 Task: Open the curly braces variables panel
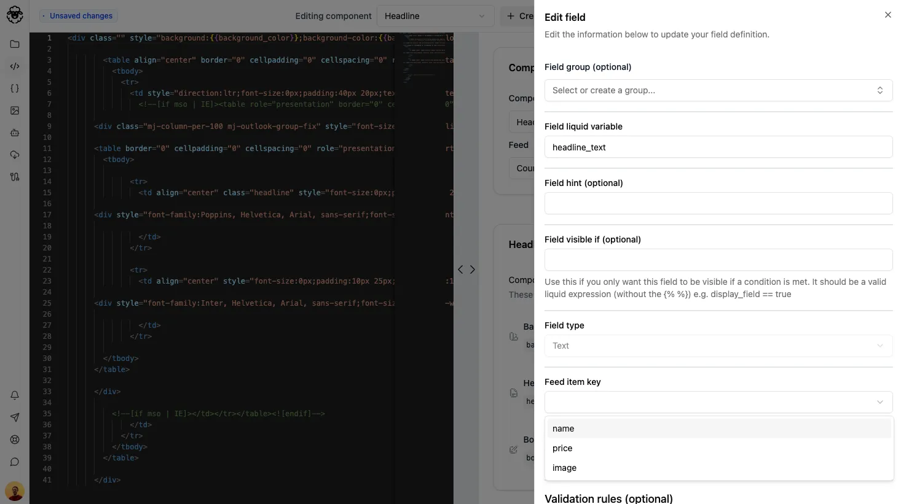point(14,88)
